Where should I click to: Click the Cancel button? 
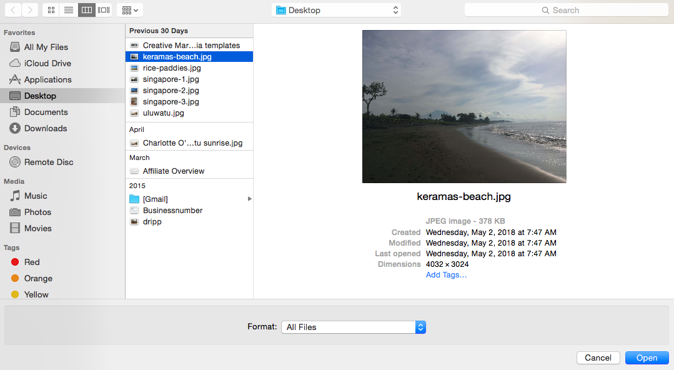tap(598, 357)
